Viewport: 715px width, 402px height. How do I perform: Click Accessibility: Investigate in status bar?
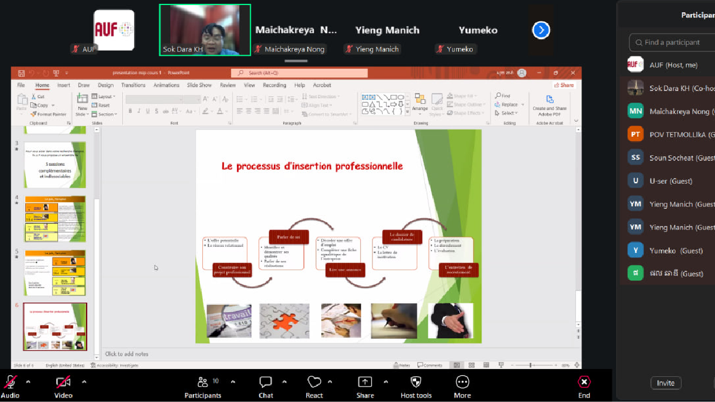(x=113, y=365)
